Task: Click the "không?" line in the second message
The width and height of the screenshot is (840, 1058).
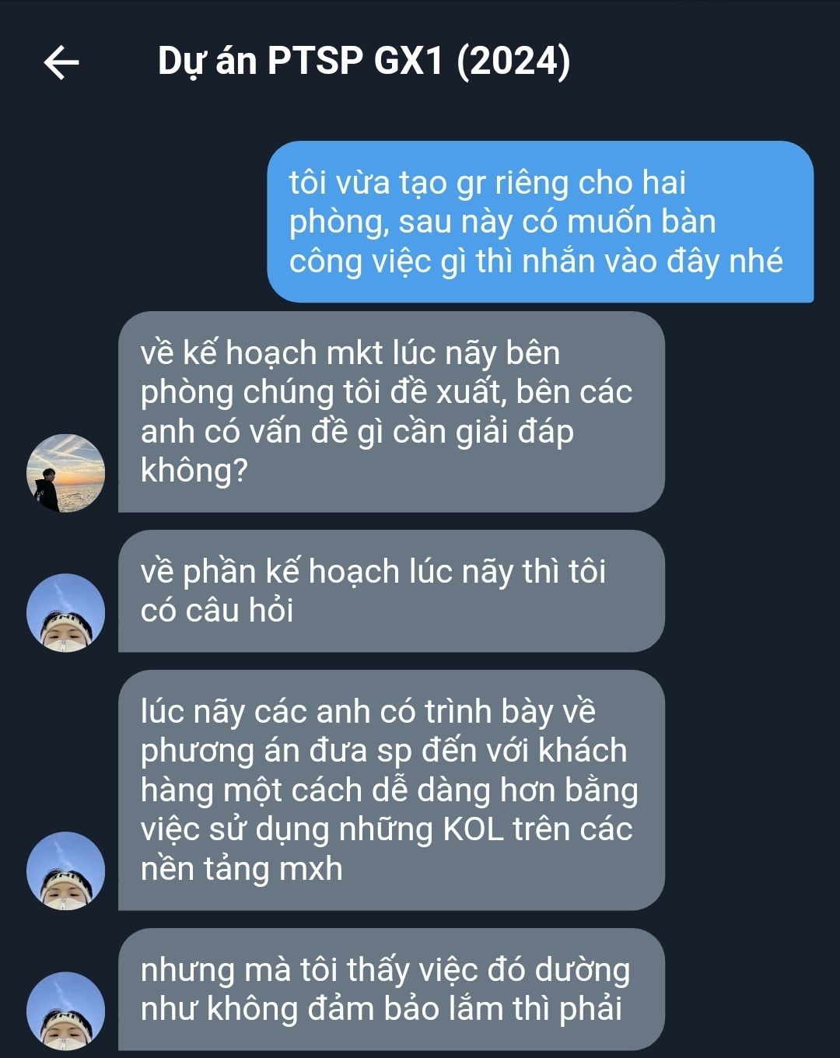Action: click(194, 470)
